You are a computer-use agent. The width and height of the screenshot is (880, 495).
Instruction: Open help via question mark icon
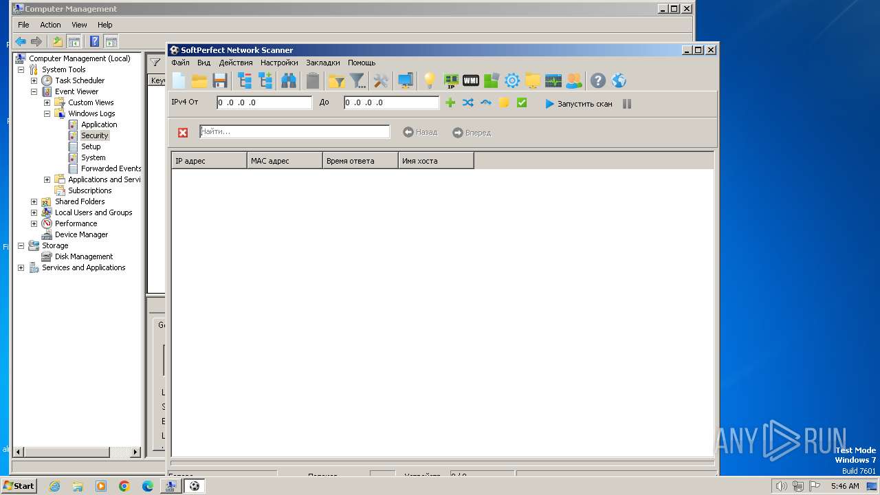(x=598, y=81)
